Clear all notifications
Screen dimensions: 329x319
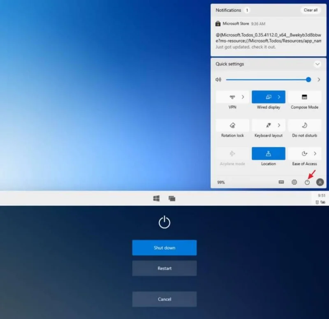(310, 10)
